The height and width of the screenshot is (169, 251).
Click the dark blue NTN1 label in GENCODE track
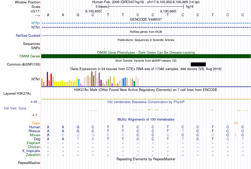(36, 28)
